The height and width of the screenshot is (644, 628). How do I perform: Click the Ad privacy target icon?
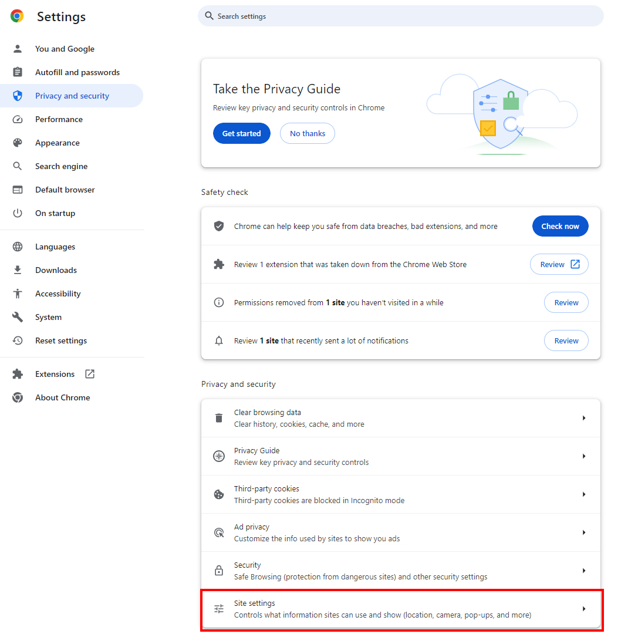[x=219, y=532]
